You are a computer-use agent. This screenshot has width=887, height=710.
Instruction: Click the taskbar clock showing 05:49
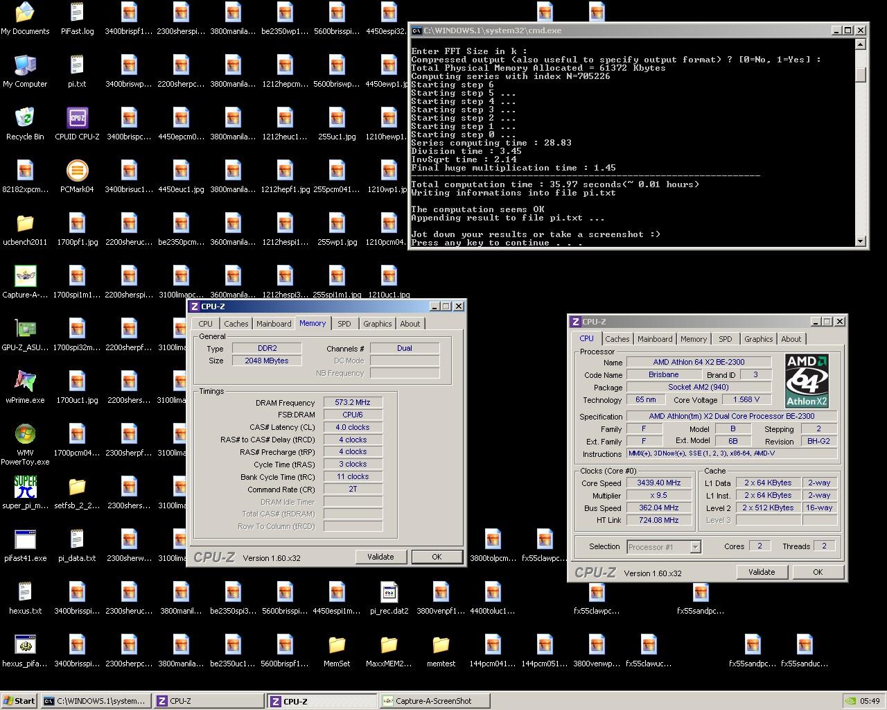870,701
